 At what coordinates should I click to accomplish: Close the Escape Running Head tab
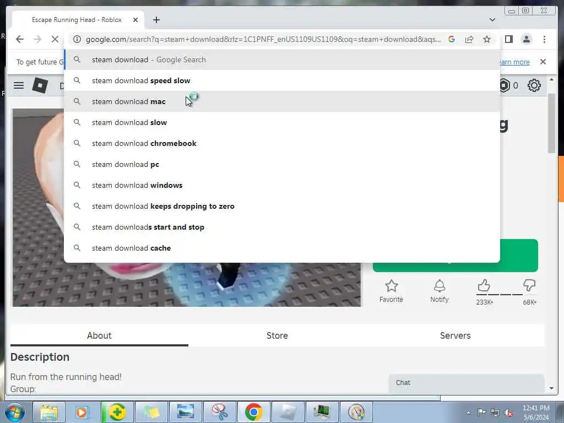[x=135, y=20]
